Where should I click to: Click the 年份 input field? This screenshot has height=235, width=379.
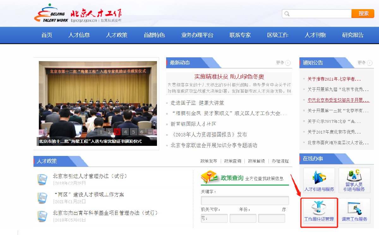[243, 218]
